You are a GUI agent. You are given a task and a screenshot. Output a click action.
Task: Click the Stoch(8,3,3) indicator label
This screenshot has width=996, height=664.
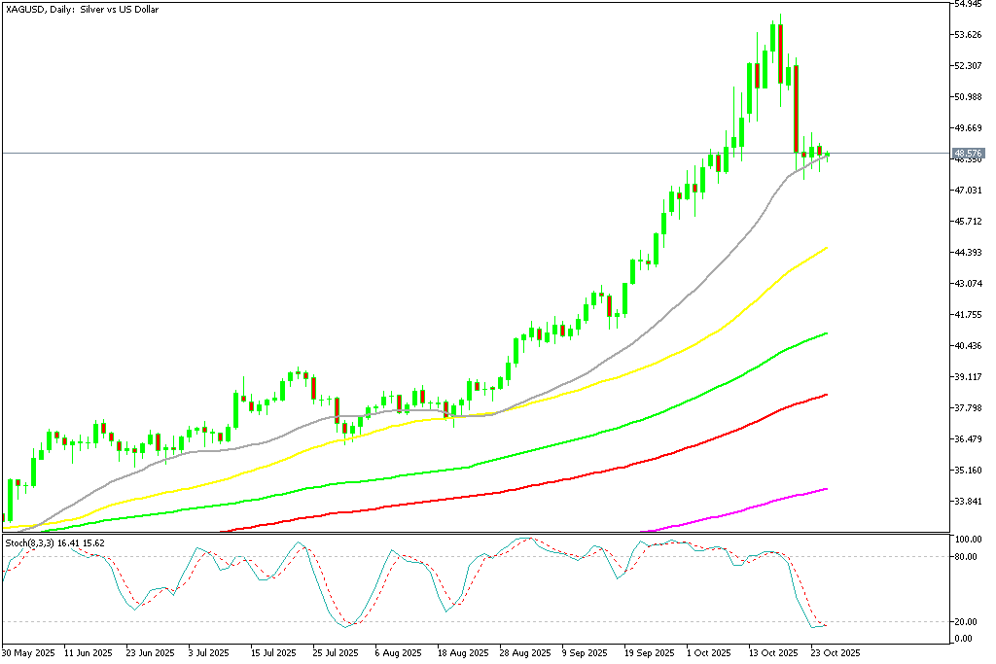(x=54, y=542)
